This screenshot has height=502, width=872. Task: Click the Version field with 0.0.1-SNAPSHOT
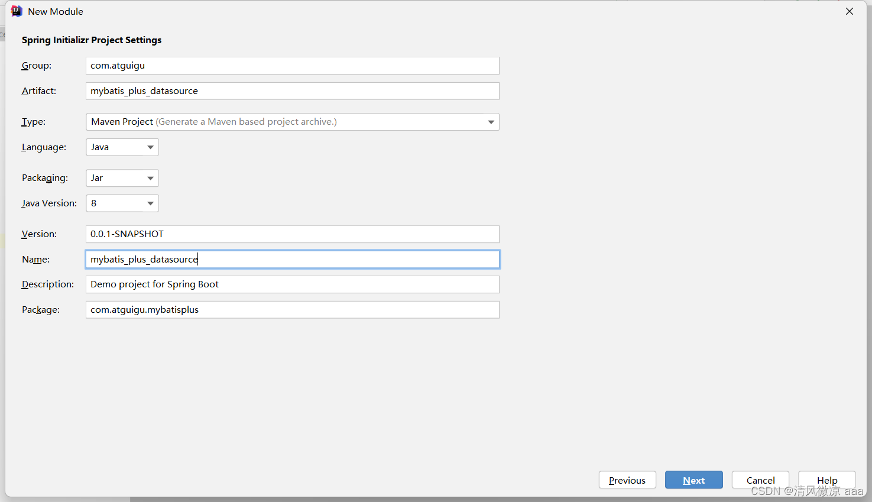pos(293,234)
